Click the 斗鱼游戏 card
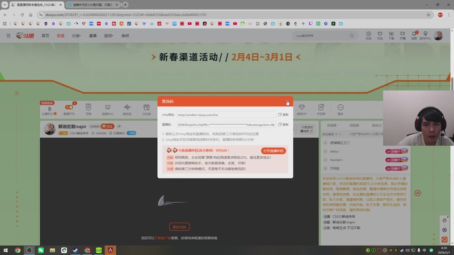454x255 pixels. pyautogui.click(x=307, y=129)
